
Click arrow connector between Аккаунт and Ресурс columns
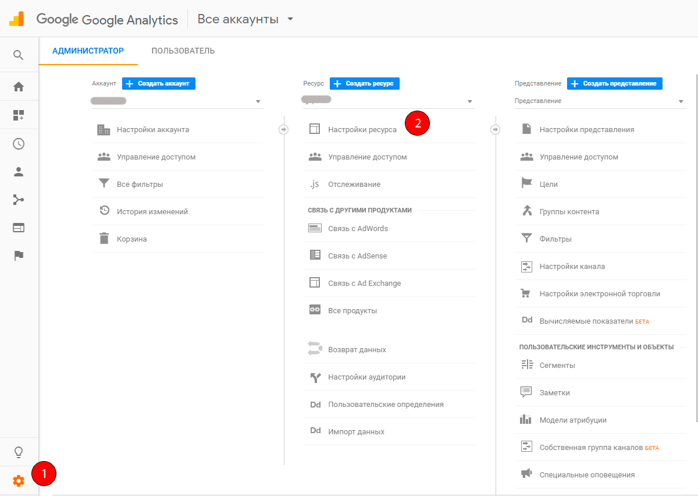pyautogui.click(x=284, y=129)
